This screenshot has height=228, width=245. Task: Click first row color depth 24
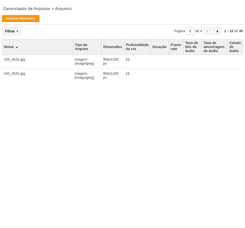[x=127, y=59]
